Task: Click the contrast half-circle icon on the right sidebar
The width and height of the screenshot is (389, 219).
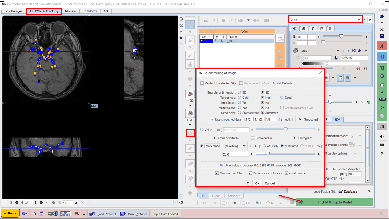Action: pos(382,137)
